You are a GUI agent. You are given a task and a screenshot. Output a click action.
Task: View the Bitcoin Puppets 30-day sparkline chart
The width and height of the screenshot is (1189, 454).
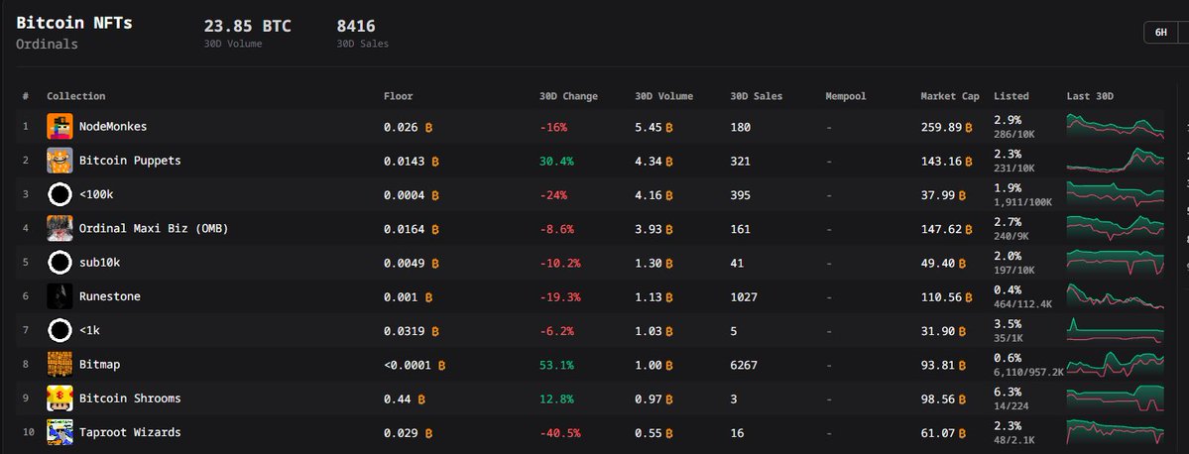click(1115, 160)
